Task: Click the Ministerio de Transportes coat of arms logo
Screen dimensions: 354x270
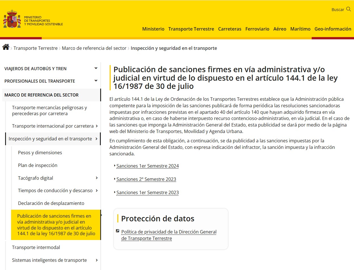Action: click(x=12, y=19)
